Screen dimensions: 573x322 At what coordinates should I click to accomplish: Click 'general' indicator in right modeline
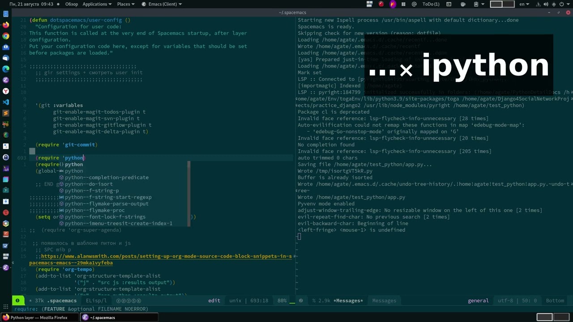478,301
